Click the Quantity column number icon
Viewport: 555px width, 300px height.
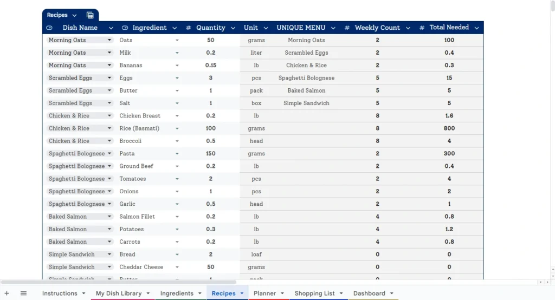[188, 28]
